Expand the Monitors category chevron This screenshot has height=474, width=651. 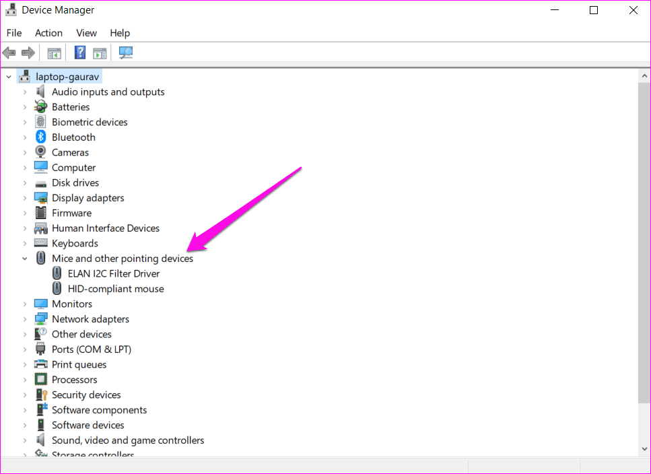pos(25,304)
